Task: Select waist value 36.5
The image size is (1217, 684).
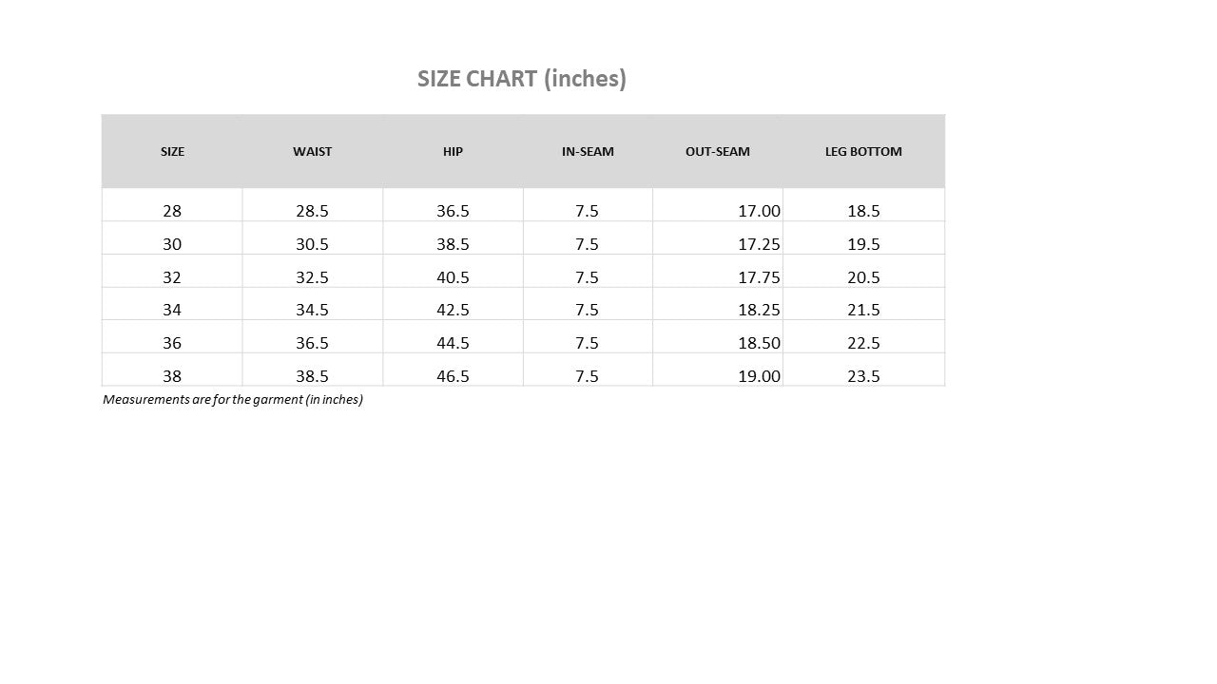Action: tap(312, 343)
